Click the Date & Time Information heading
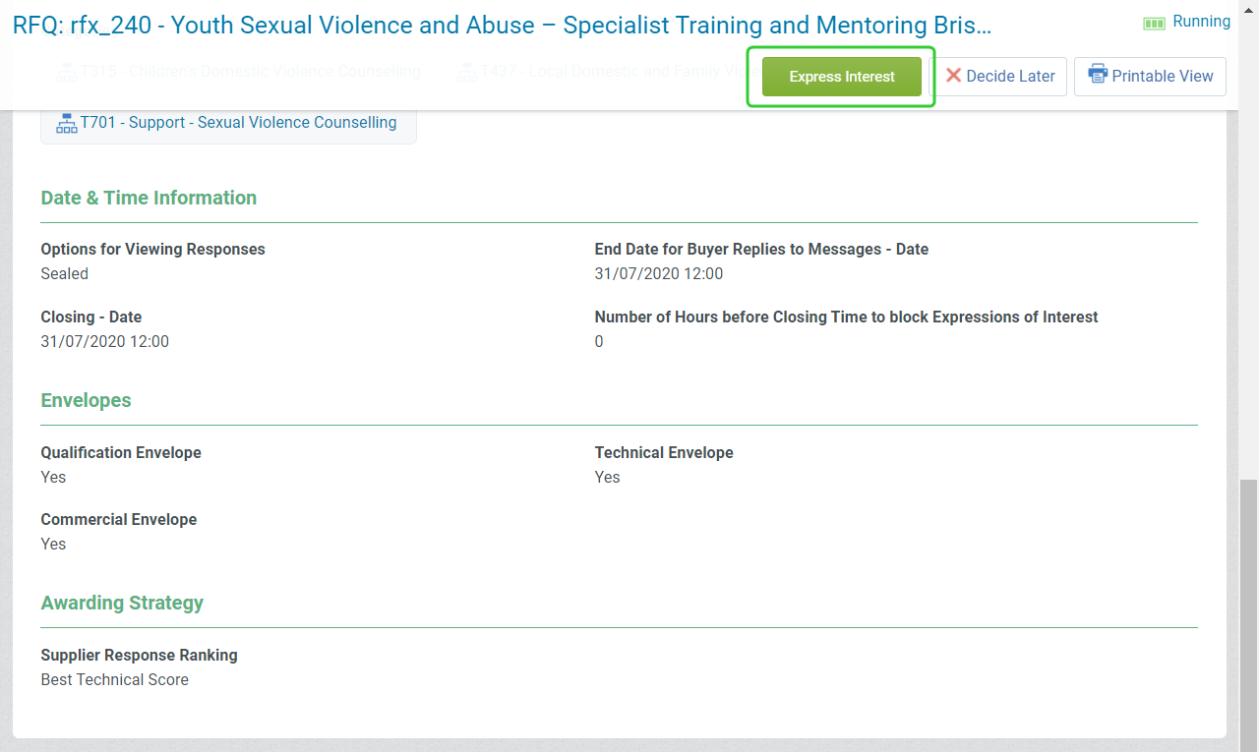The height and width of the screenshot is (752, 1259). (x=149, y=198)
